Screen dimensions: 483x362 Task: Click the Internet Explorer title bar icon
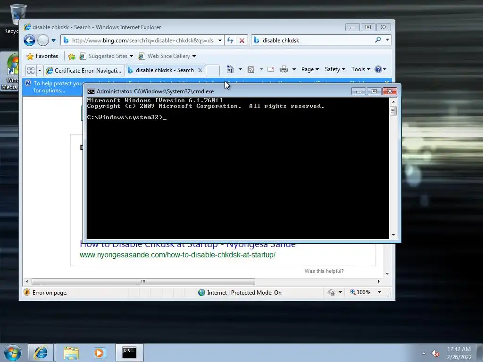[x=27, y=27]
